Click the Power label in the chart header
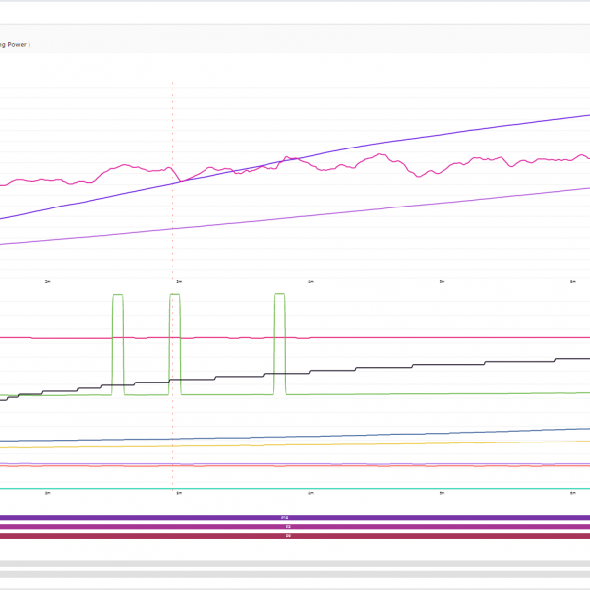 pyautogui.click(x=28, y=43)
